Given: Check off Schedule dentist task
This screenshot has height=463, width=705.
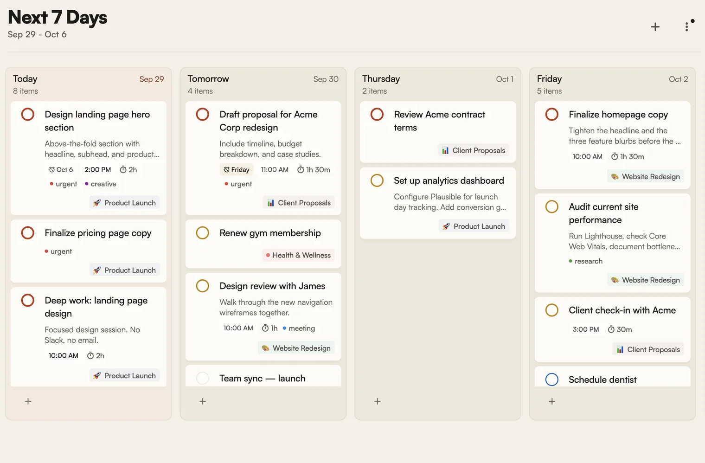Looking at the screenshot, I should pyautogui.click(x=552, y=379).
